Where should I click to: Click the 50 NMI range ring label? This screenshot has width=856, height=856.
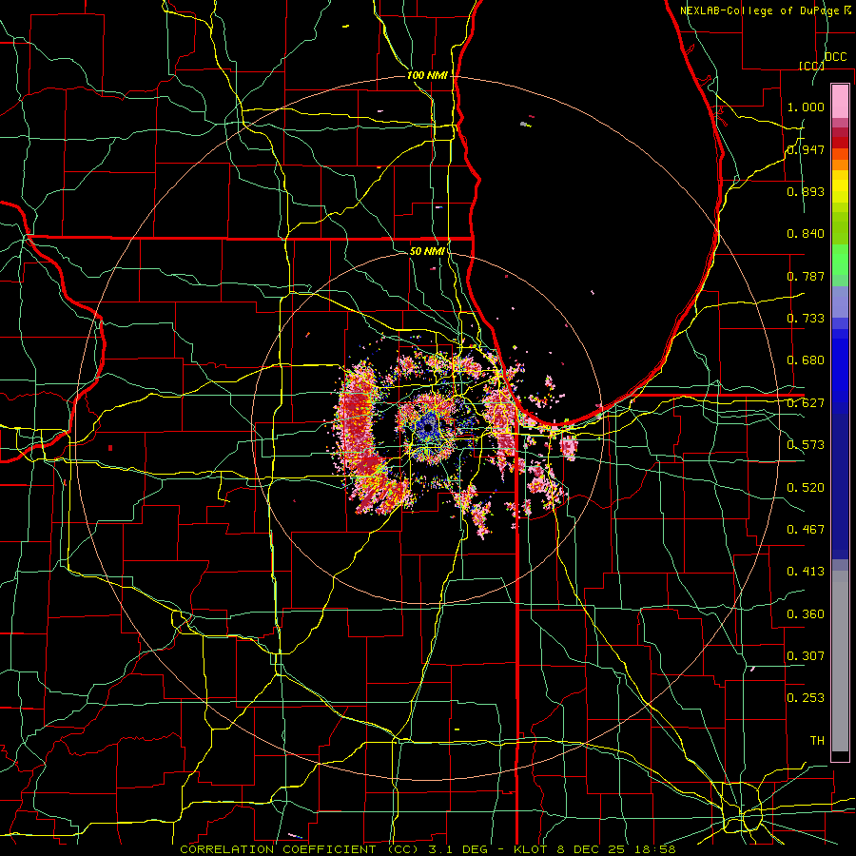(427, 251)
